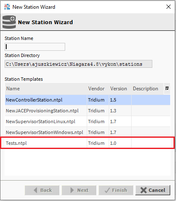Viewport: 176px width, 201px height.
Task: Choose NewSupervisorStationWindows.ntpl template
Action: click(88, 132)
